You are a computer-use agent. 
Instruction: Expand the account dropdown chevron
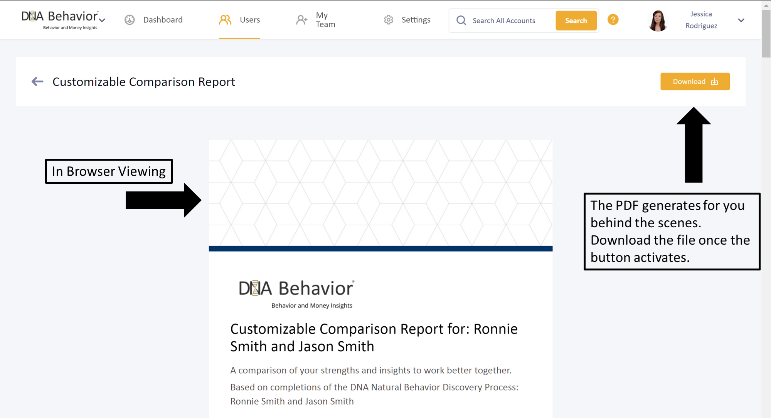click(741, 20)
